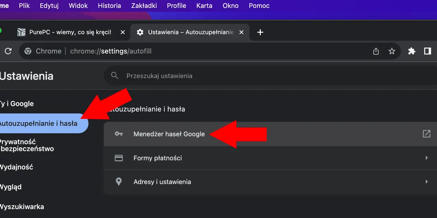Click the location pin icon for Adresy

119,182
